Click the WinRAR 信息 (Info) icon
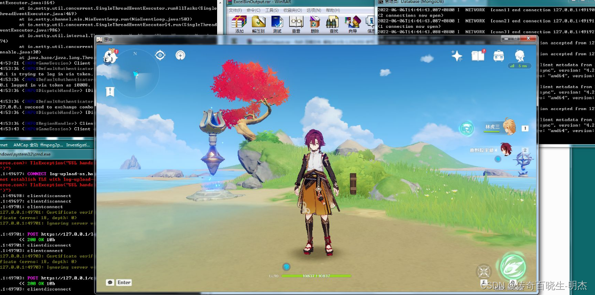The height and width of the screenshot is (295, 595). point(371,24)
